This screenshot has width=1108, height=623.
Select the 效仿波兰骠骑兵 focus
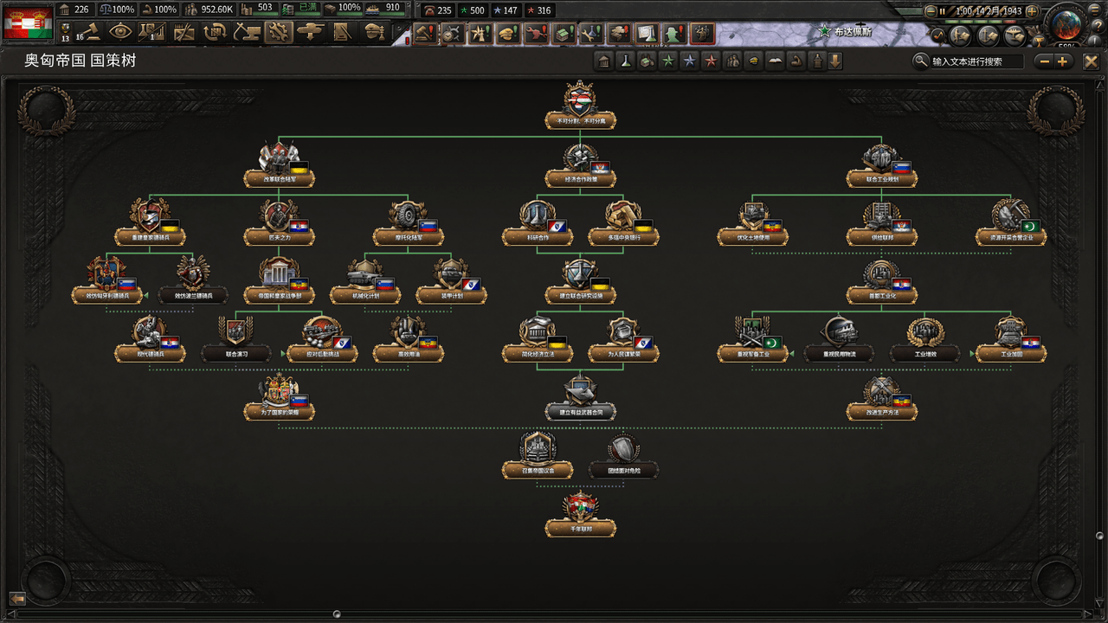click(192, 280)
